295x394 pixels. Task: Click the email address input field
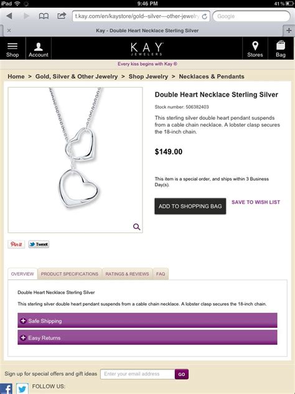[138, 374]
